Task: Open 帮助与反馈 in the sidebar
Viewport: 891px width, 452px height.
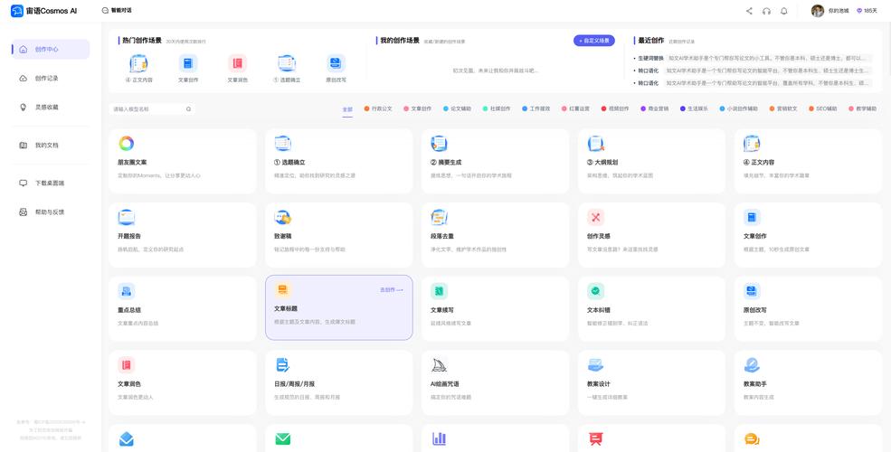Action: coord(50,212)
